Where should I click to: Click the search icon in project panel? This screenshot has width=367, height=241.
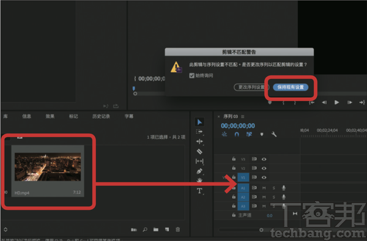click(x=145, y=229)
